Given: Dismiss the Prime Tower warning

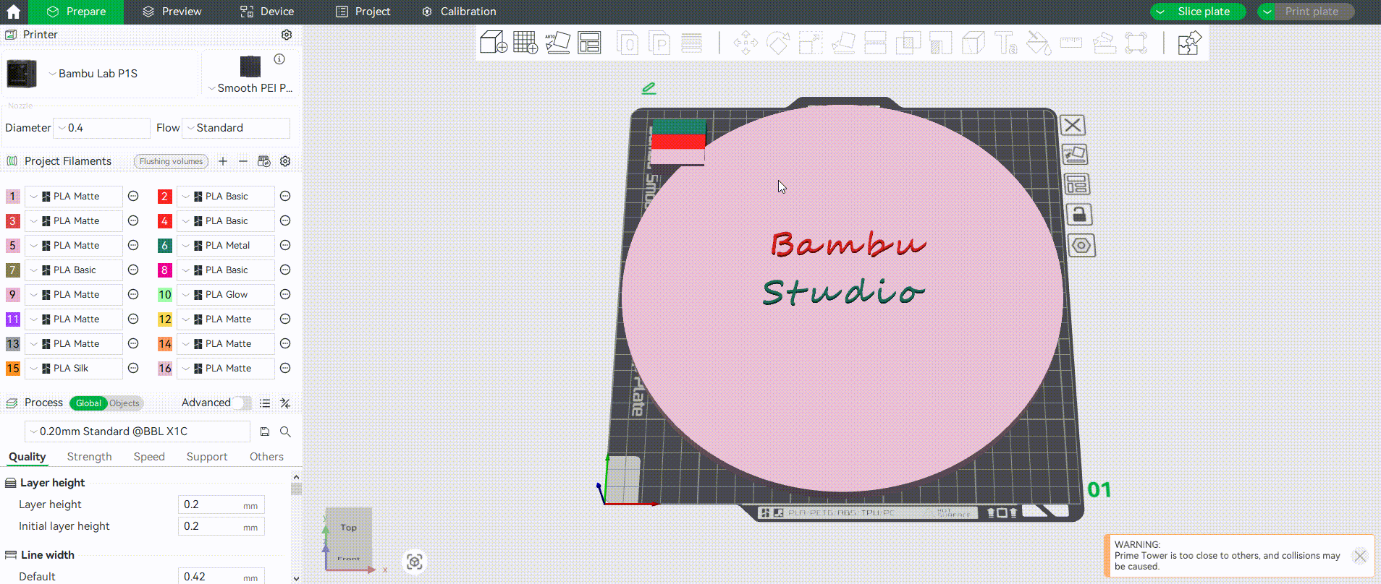Looking at the screenshot, I should pyautogui.click(x=1360, y=556).
